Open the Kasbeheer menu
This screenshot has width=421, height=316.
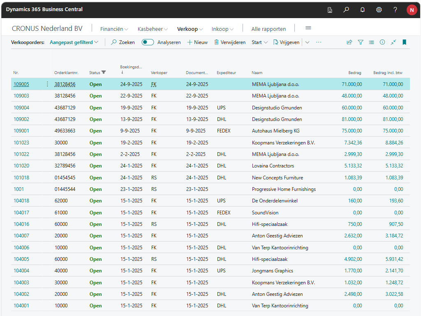pyautogui.click(x=153, y=29)
